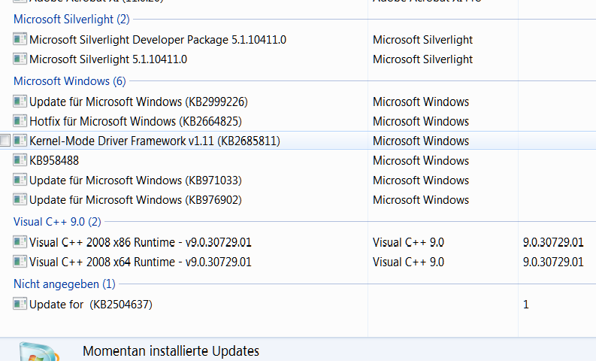Click icon beside Microsoft Silverlight Developer Package
The width and height of the screenshot is (596, 364).
(20, 39)
